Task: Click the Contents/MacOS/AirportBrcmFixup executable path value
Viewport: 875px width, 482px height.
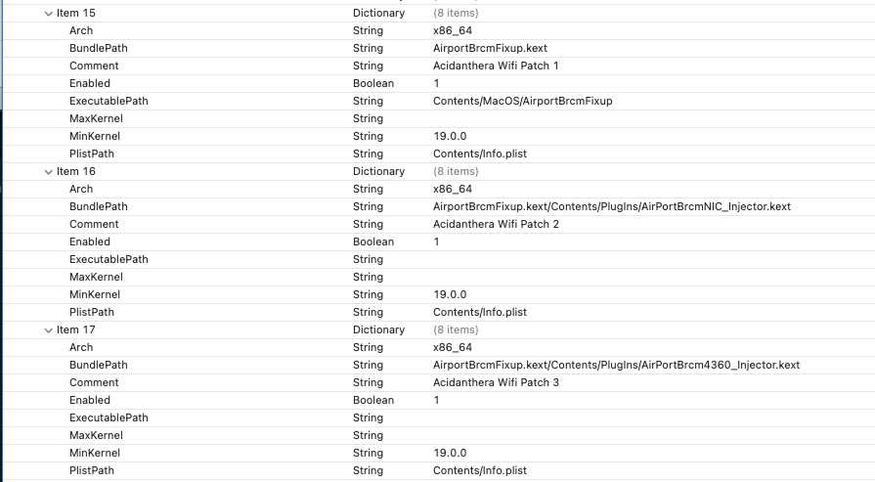Action: [x=523, y=102]
